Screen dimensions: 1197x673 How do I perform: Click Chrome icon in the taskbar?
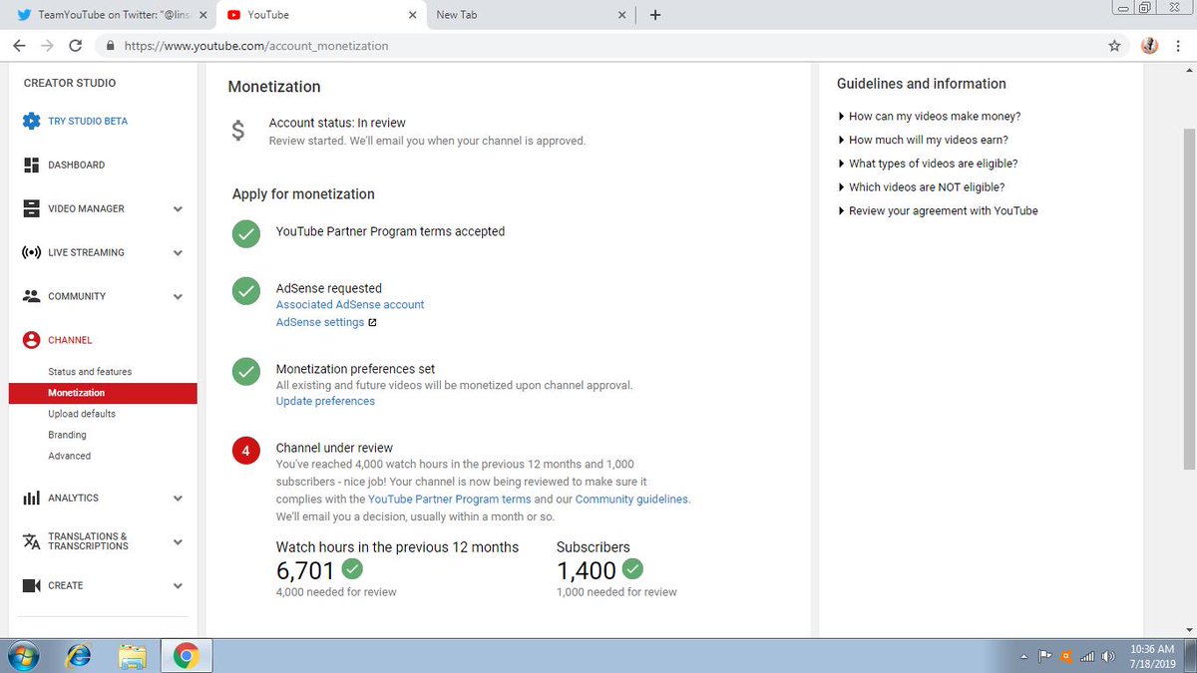pyautogui.click(x=186, y=656)
